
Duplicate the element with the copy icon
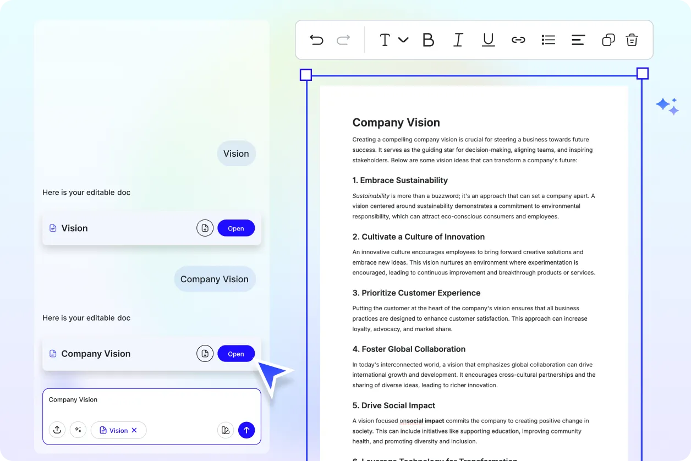pos(608,40)
